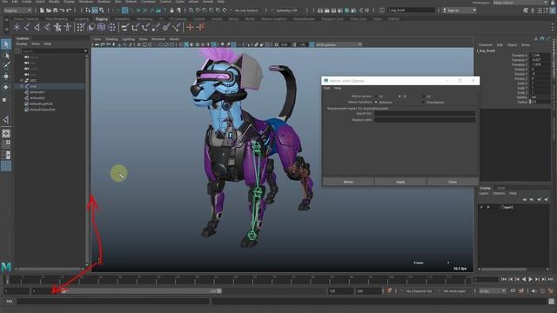Open viewport Shading menu
This screenshot has height=313, width=557.
tap(111, 39)
